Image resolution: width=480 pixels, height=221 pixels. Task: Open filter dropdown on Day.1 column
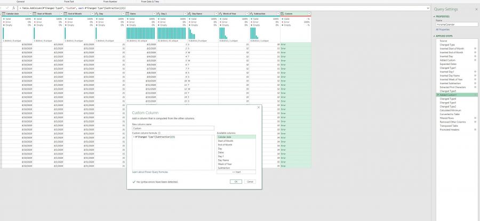coord(185,14)
